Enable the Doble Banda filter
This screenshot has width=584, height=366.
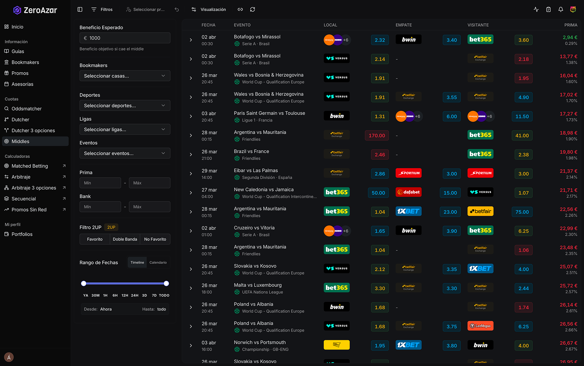125,239
